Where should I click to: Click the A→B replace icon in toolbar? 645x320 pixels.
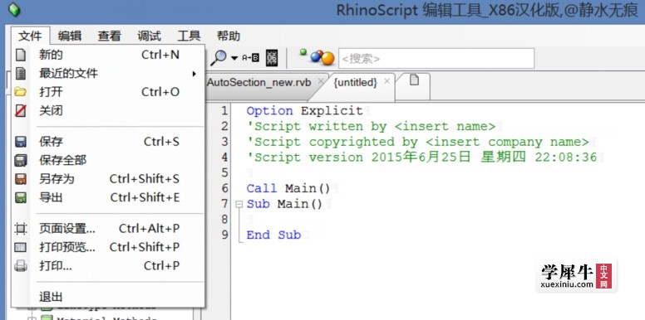pyautogui.click(x=250, y=58)
